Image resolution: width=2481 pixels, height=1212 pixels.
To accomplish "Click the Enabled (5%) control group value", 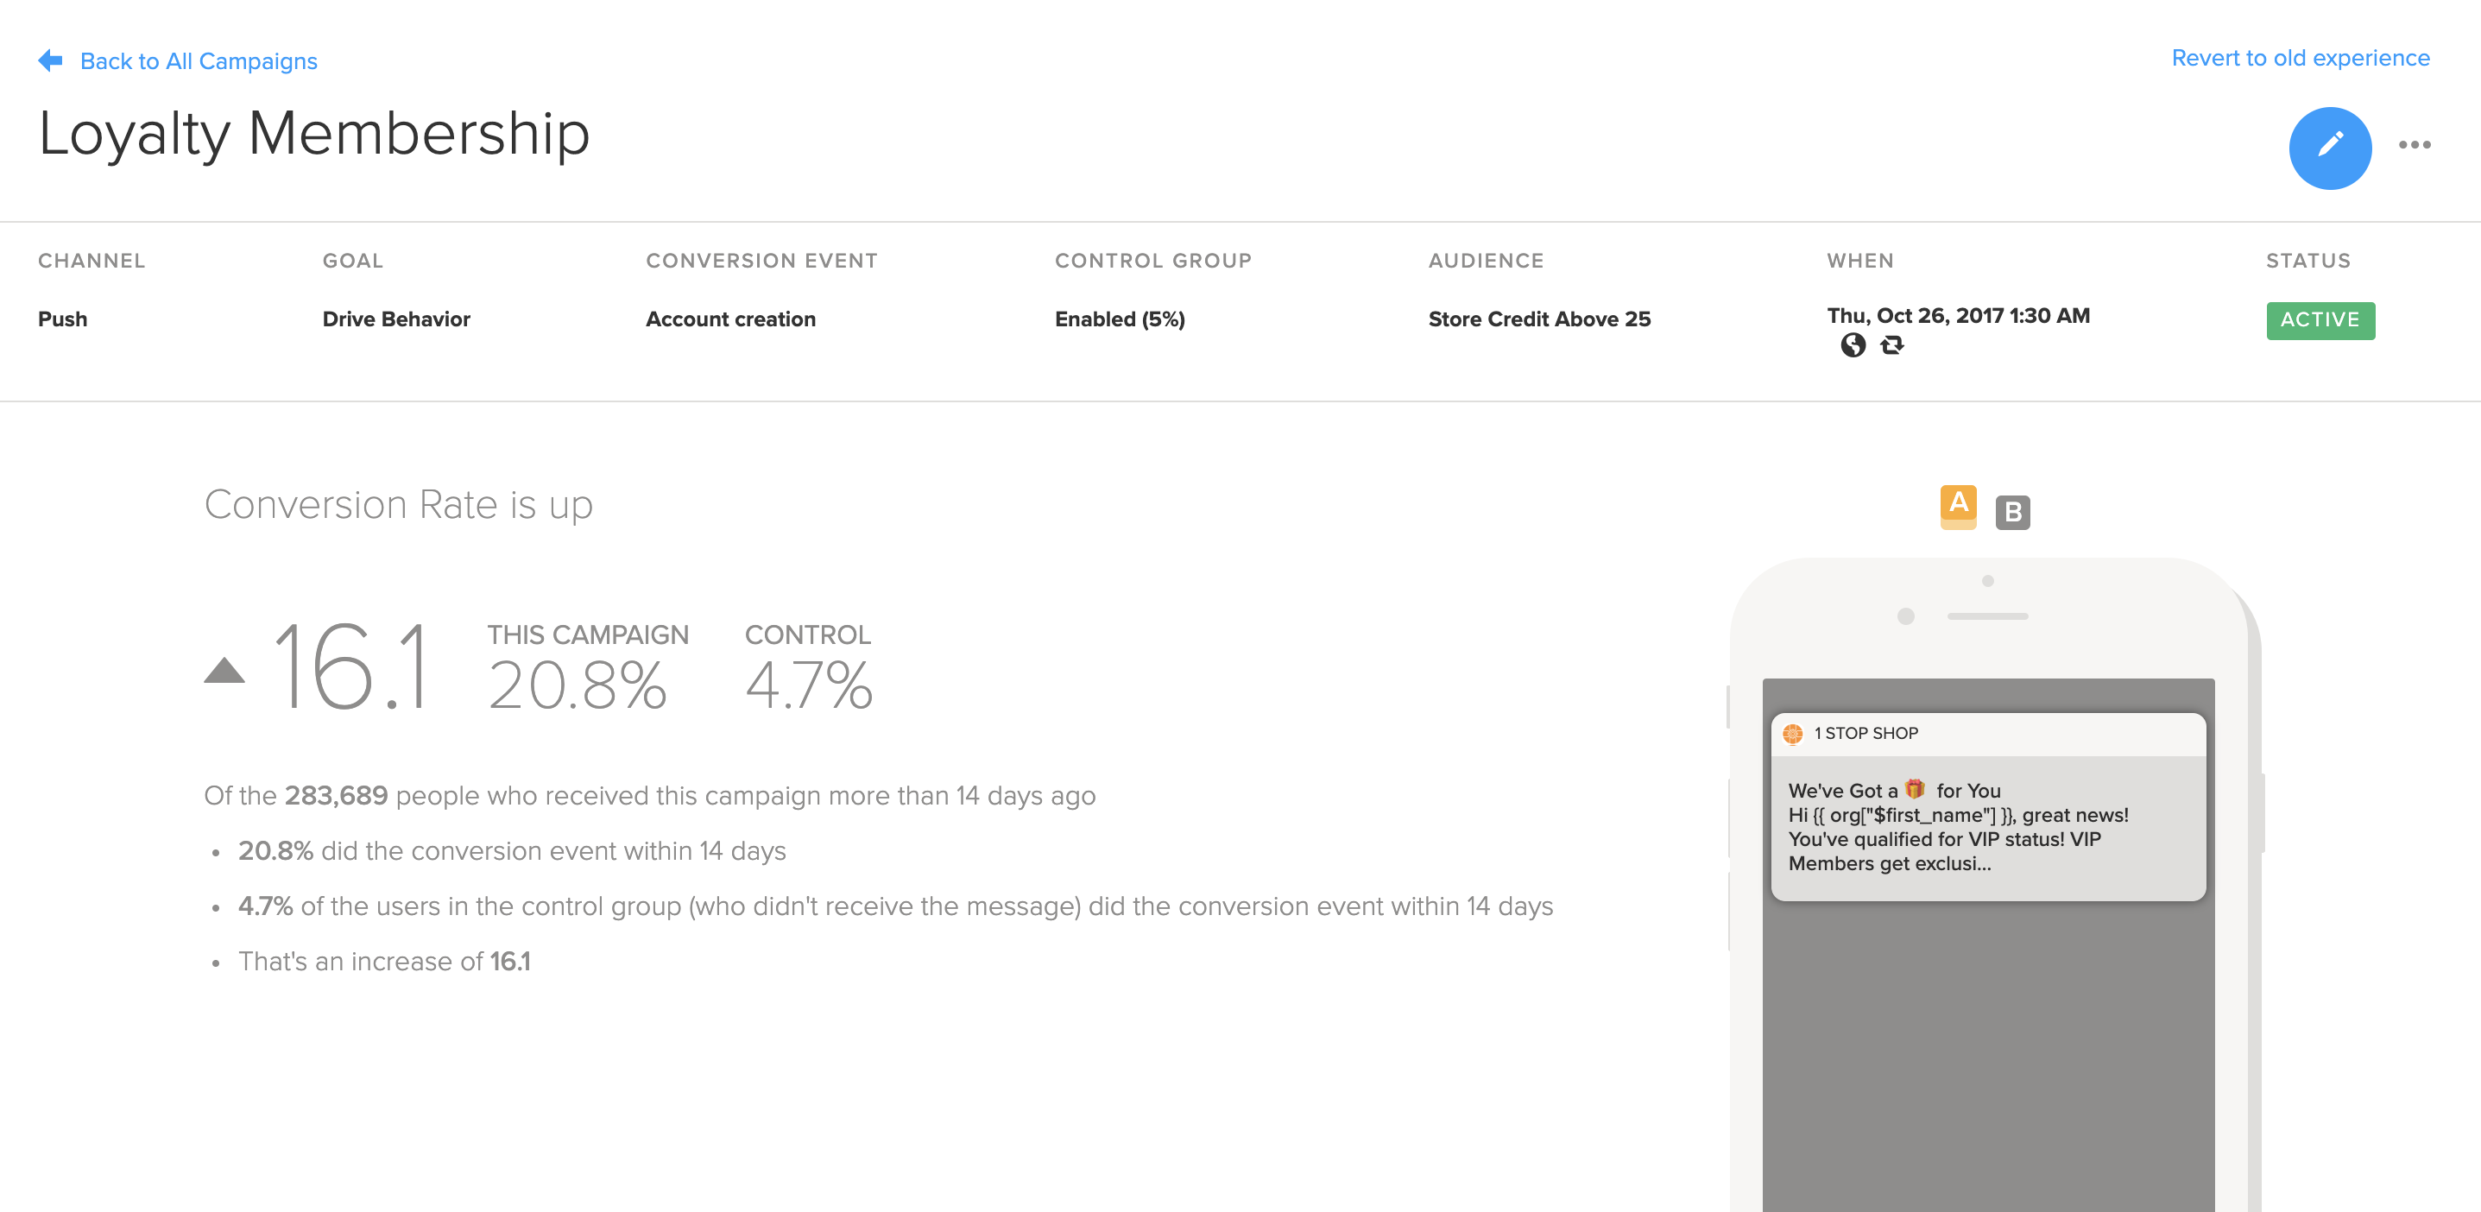I will click(x=1119, y=319).
